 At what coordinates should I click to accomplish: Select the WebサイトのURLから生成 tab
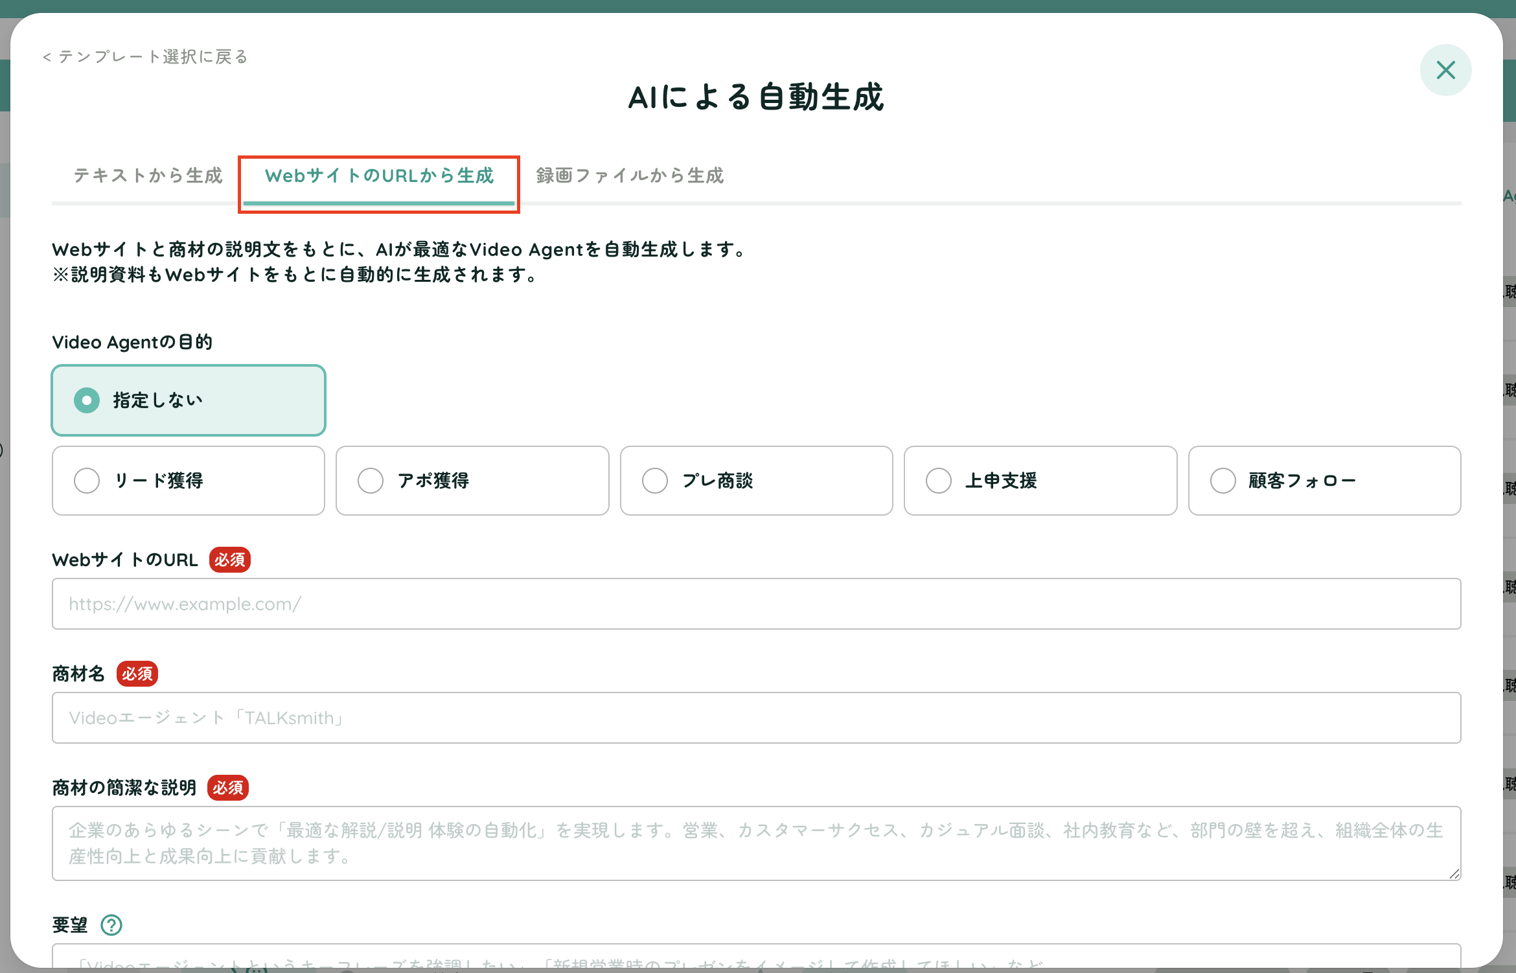tap(379, 176)
